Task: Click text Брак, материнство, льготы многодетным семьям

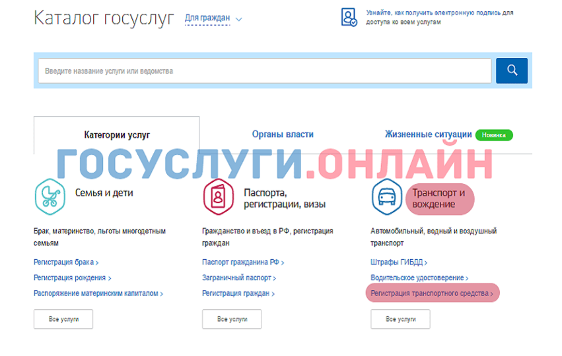Action: (x=100, y=237)
